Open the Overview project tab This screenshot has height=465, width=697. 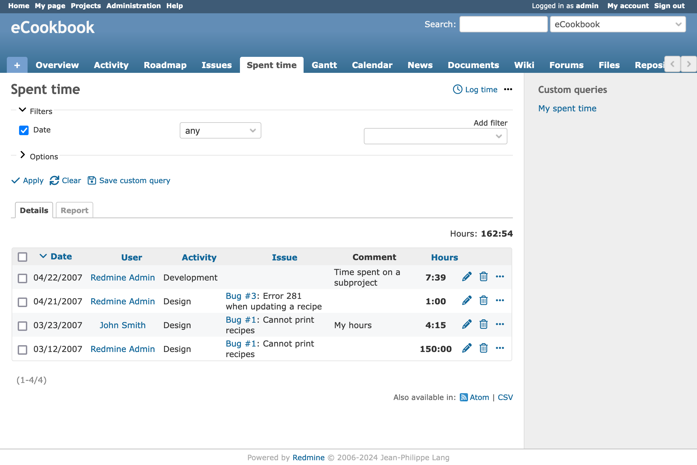(x=57, y=65)
